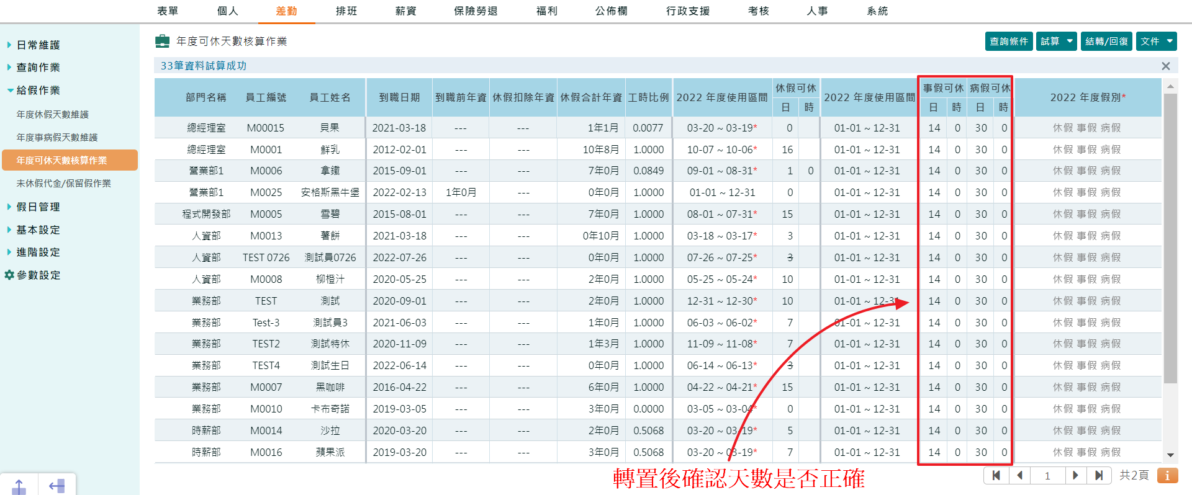
Task: Select the row for employee 鮮乳
Action: (x=658, y=149)
